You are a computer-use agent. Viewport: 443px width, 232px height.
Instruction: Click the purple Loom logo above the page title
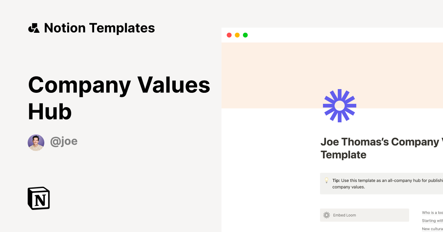(x=340, y=106)
